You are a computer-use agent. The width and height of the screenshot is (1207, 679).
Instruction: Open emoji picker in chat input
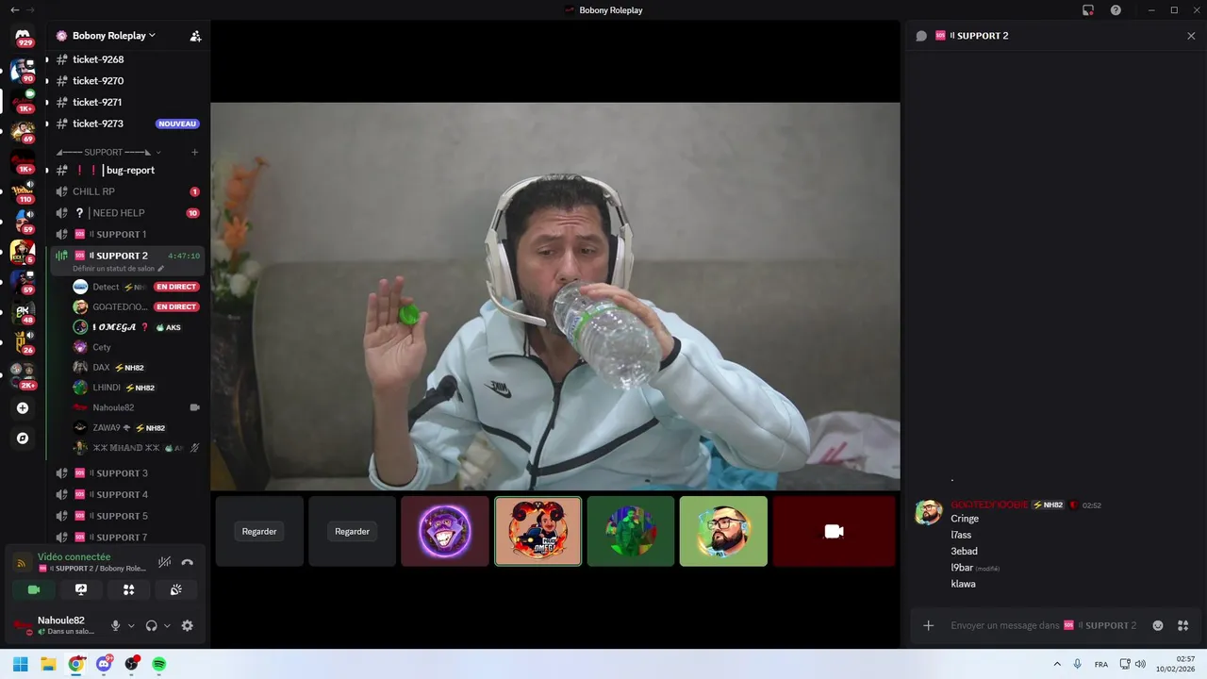click(x=1158, y=625)
